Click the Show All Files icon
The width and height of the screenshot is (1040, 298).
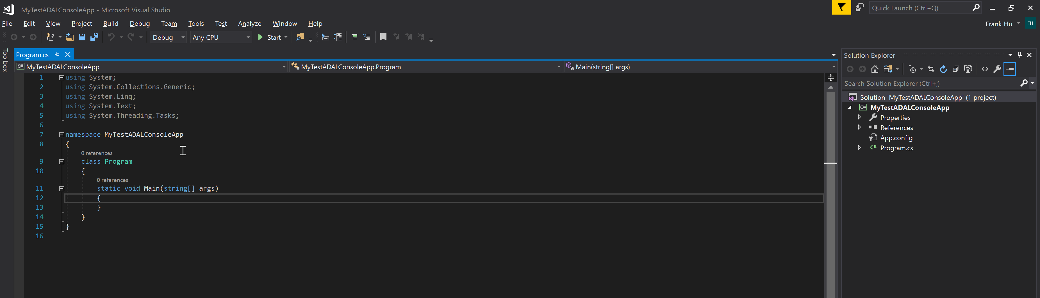(968, 69)
